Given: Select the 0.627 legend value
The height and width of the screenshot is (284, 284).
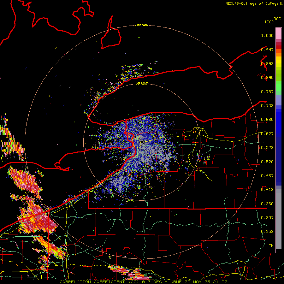Looking at the screenshot, I should click(x=267, y=134).
